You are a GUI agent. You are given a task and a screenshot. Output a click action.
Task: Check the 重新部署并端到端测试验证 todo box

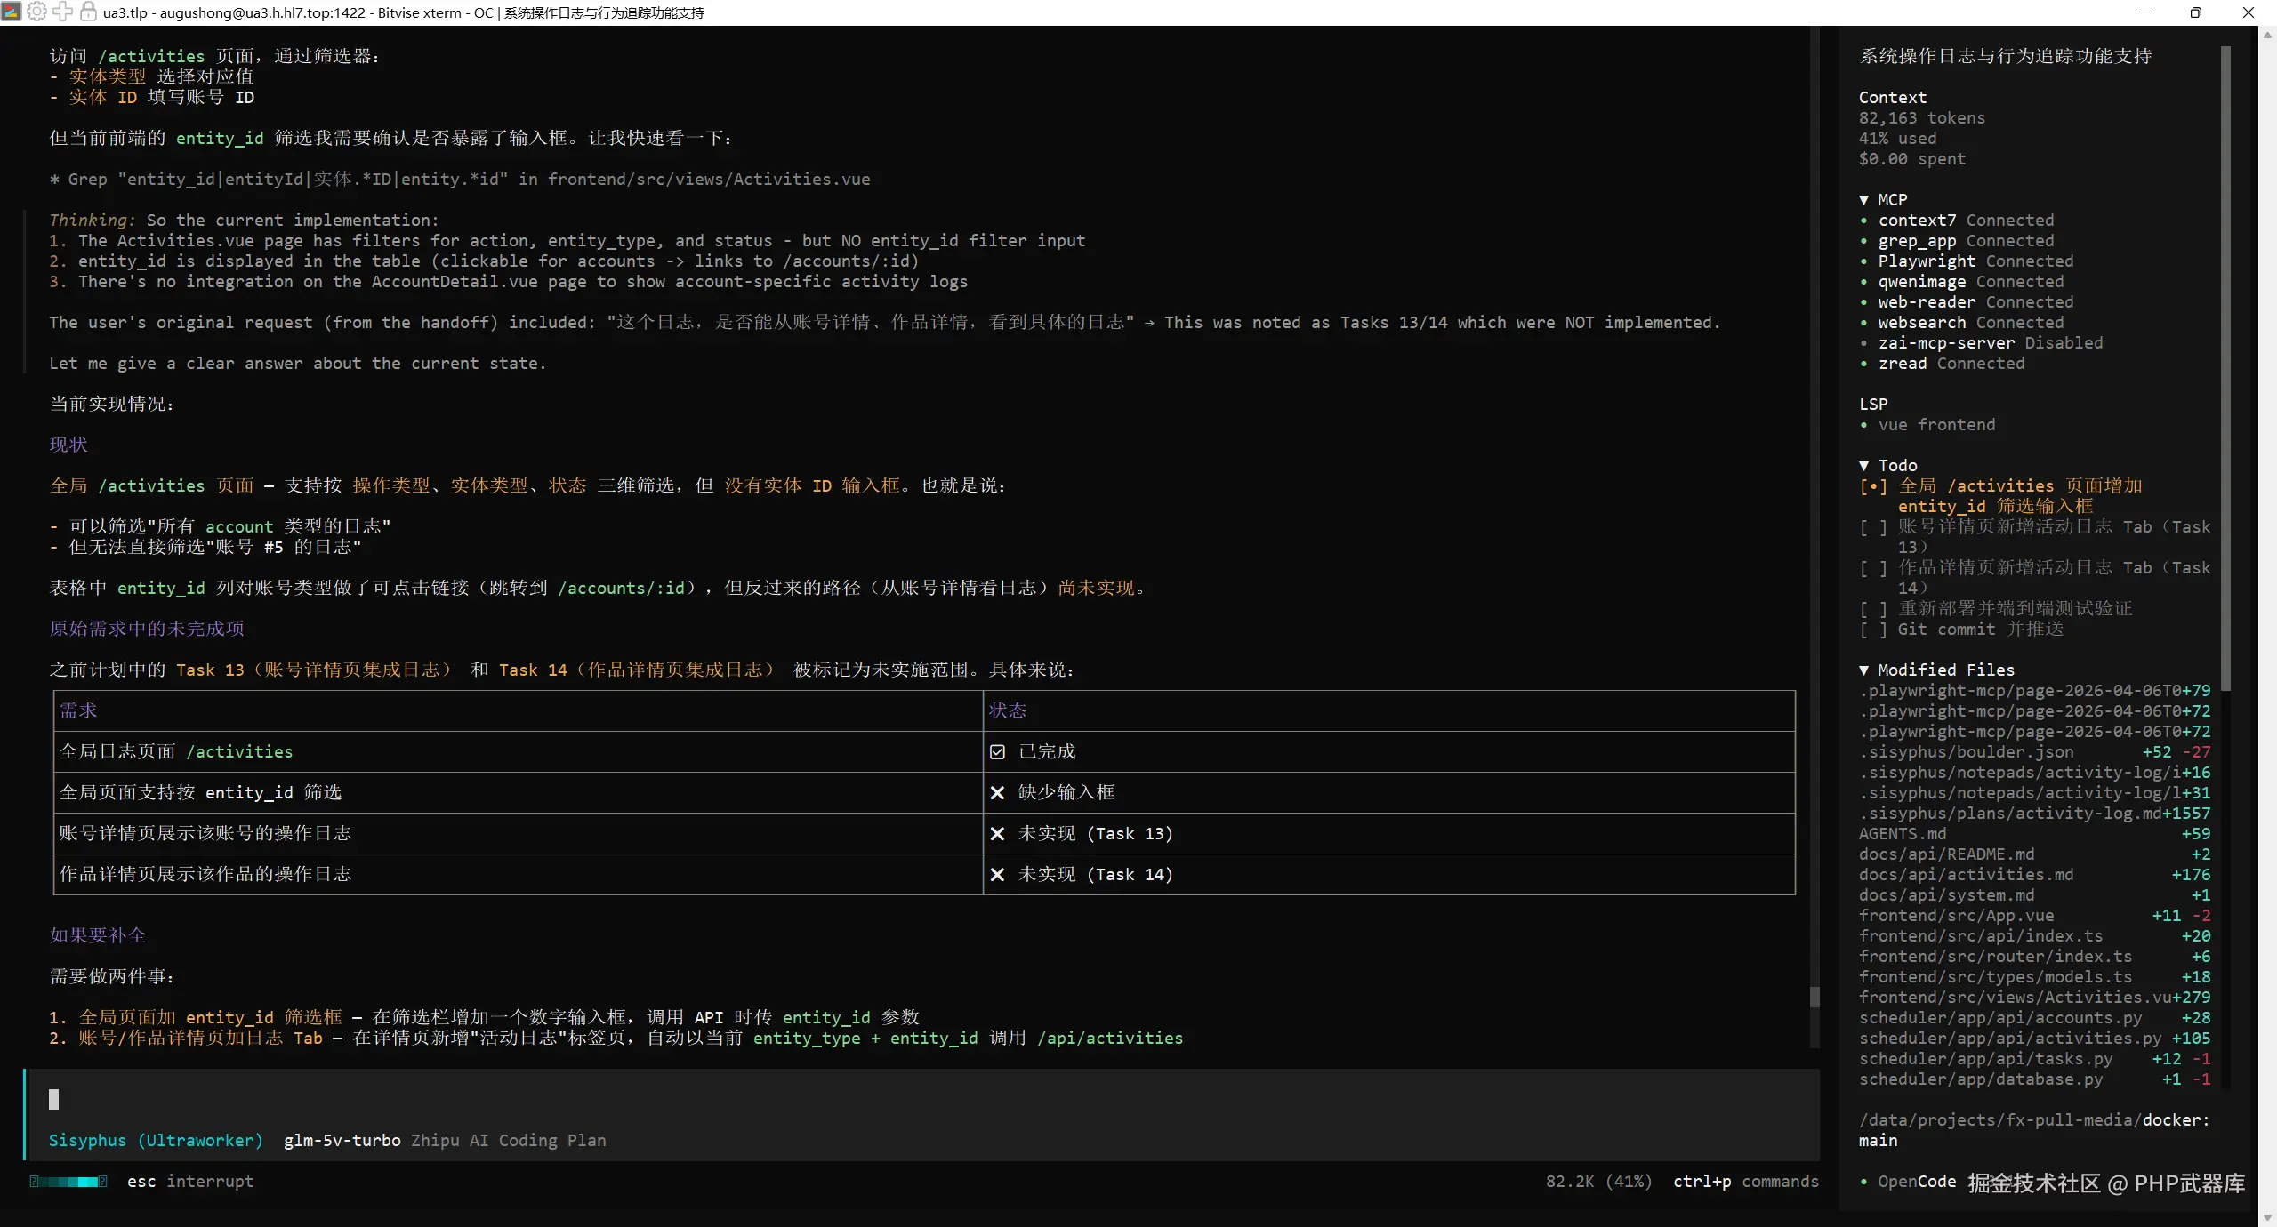coord(1873,609)
